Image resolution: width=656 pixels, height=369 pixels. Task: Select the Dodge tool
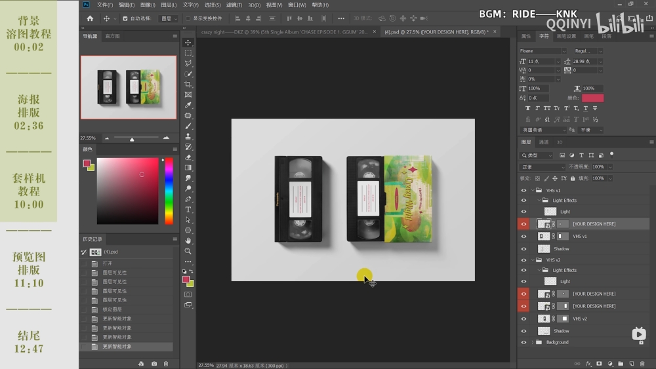point(188,189)
